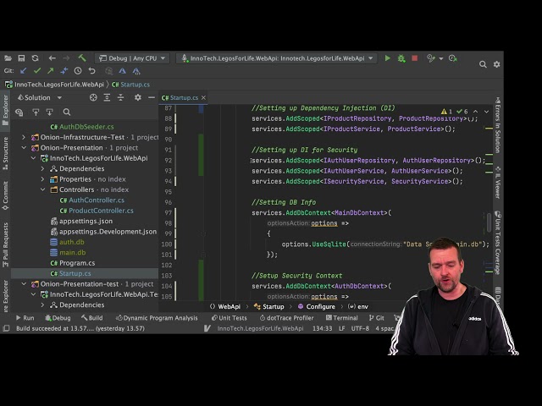
Task: Open ProductController.cs in the tree
Action: tap(101, 211)
